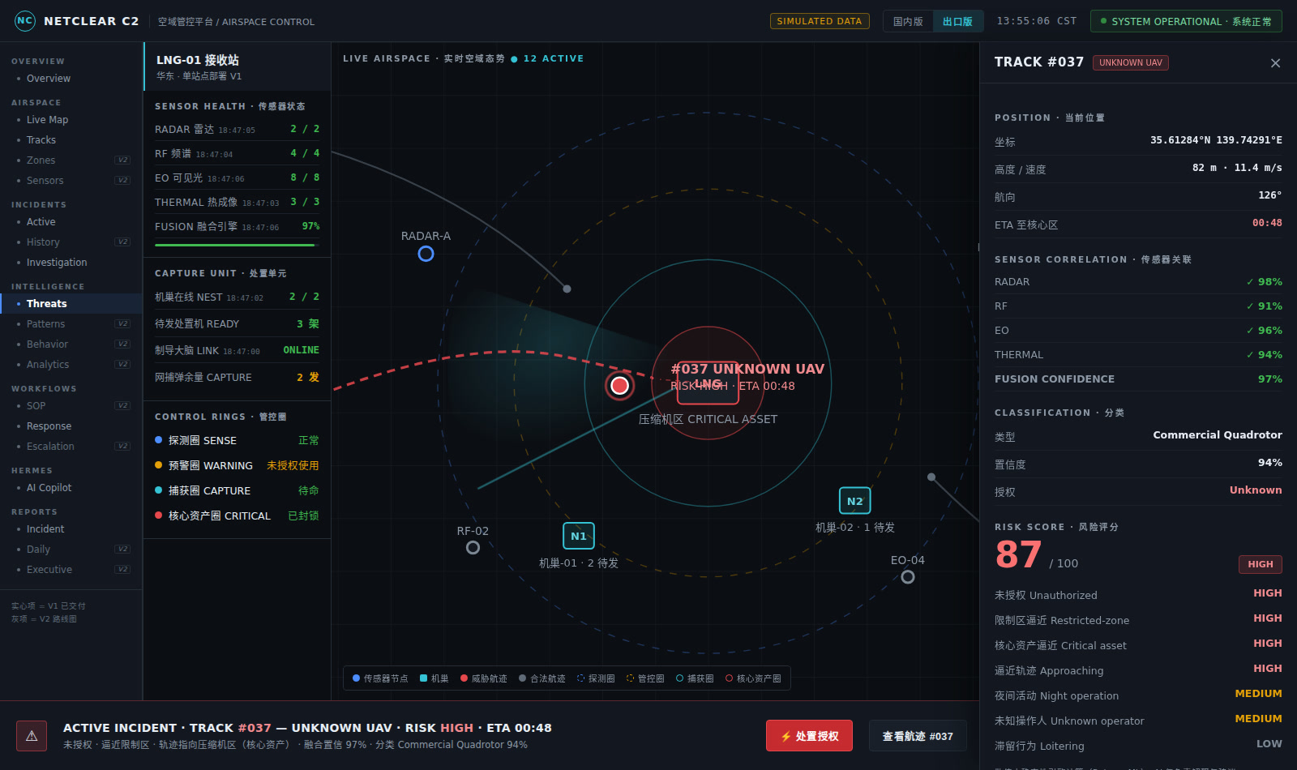Click the SIMULATED DATA badge
Screen dimensions: 1297x770
(820, 21)
